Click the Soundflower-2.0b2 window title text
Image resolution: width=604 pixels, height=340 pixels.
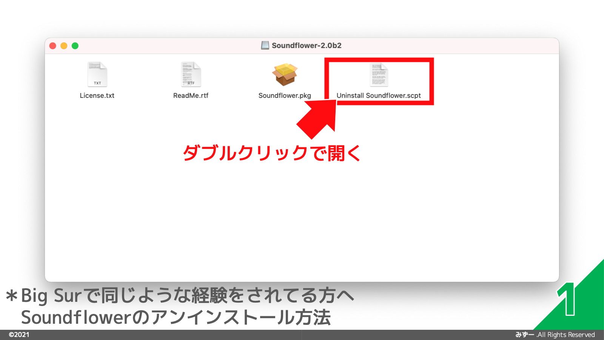click(307, 45)
